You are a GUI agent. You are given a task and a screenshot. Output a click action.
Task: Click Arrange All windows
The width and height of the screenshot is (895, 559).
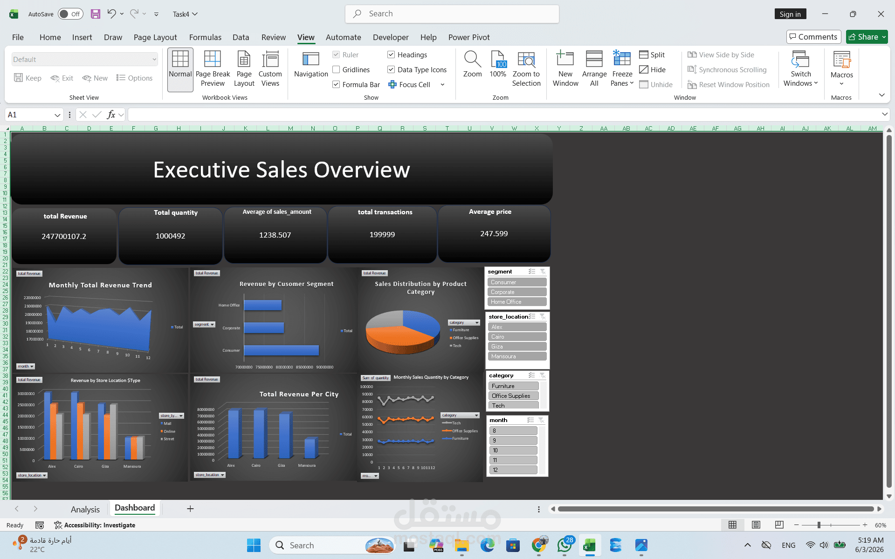tap(594, 69)
